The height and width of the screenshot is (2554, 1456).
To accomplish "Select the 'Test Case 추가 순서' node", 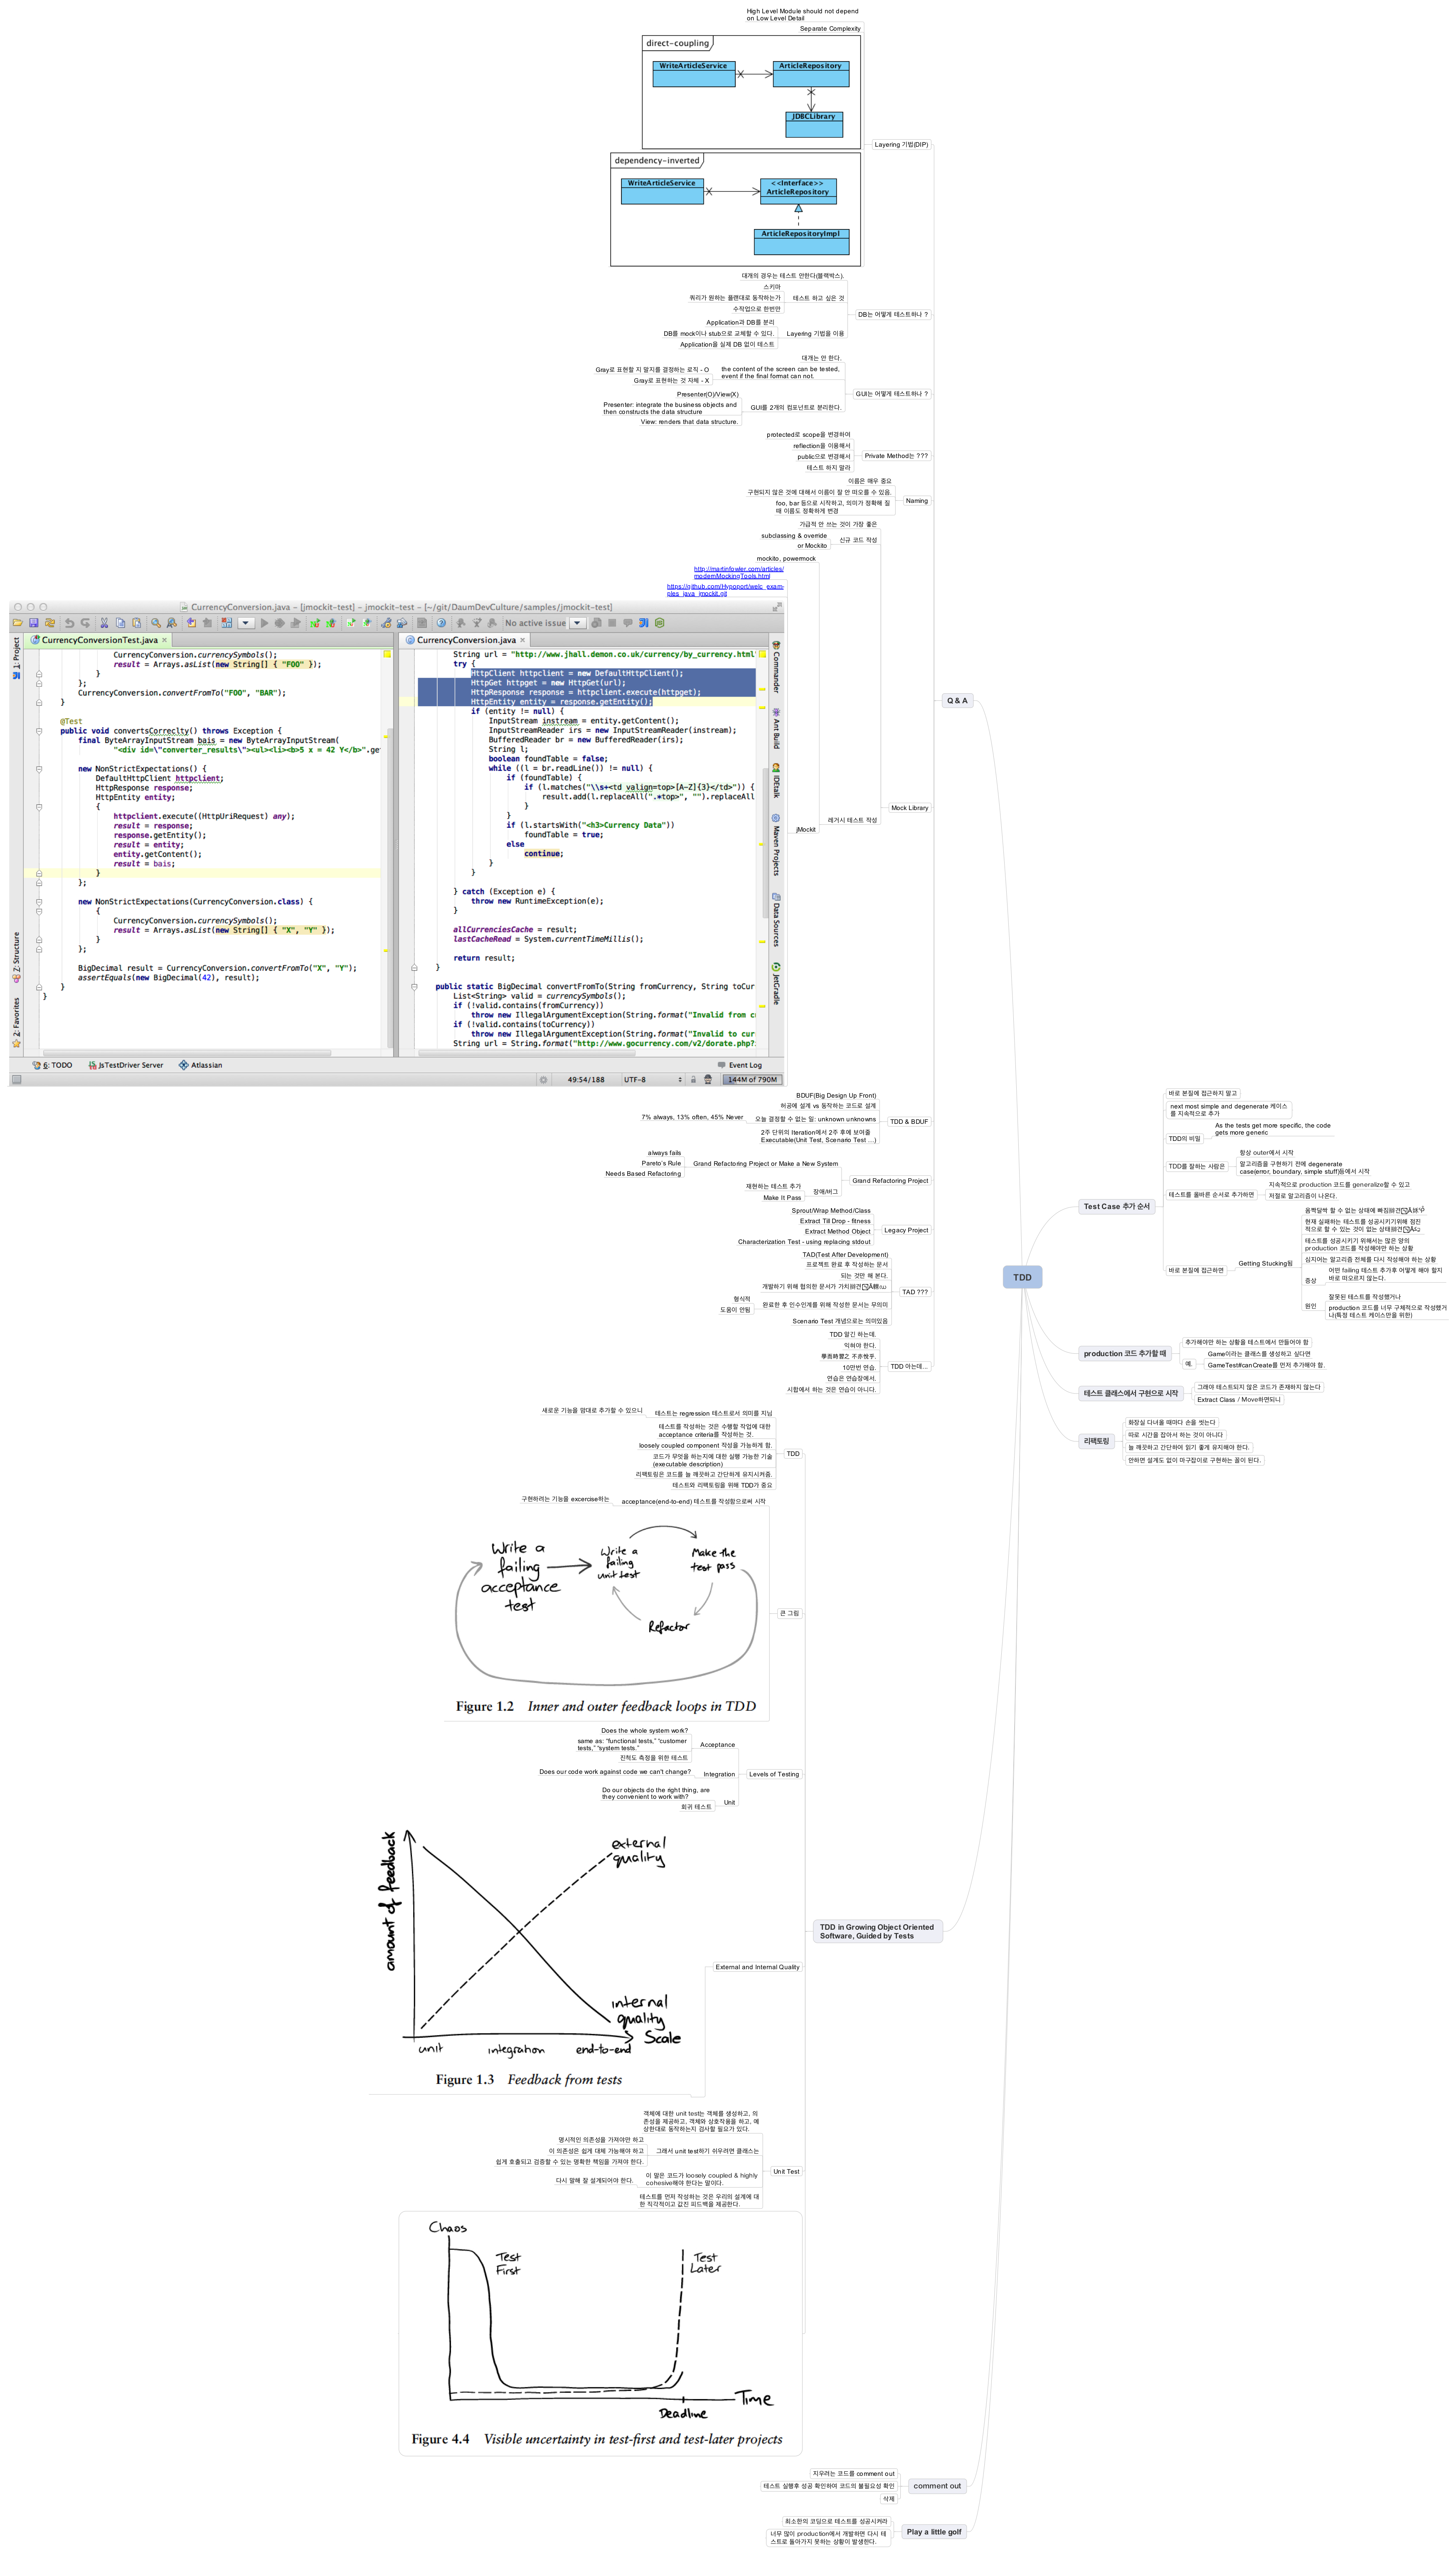I will [x=1117, y=1207].
